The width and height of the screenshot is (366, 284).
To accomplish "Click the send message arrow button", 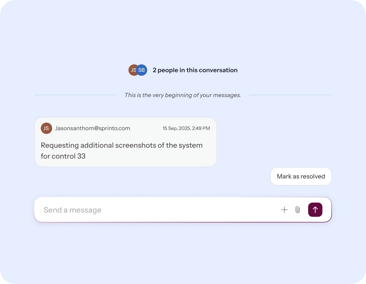I will pos(315,210).
